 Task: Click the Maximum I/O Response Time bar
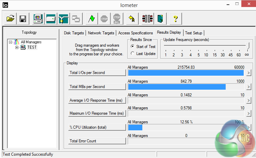[186, 113]
